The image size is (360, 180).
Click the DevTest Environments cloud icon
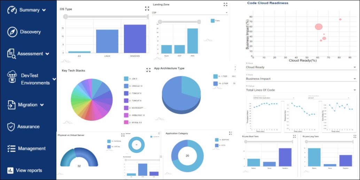[x=12, y=77]
